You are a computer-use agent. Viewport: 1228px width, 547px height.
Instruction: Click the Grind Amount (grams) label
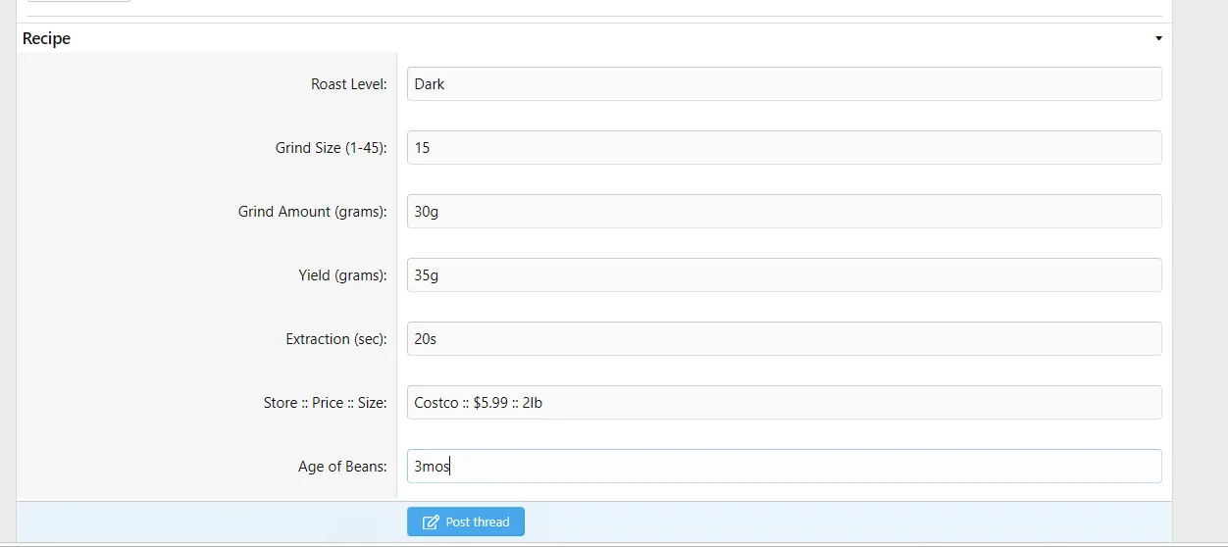(313, 212)
